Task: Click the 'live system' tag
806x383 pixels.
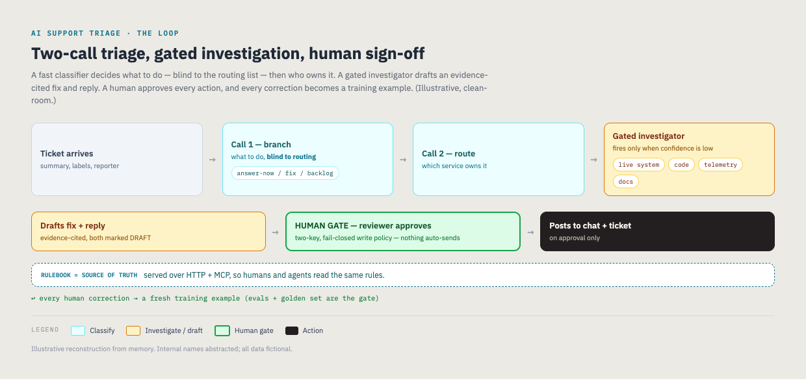Action: [639, 165]
